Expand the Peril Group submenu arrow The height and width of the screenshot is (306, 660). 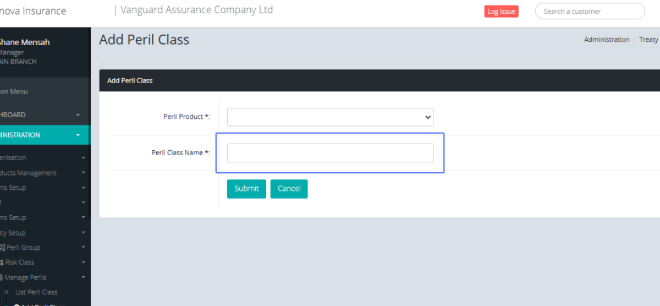pyautogui.click(x=83, y=248)
